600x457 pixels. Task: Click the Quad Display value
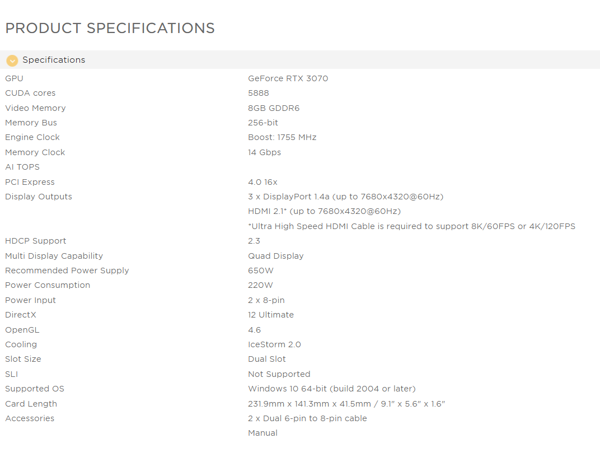[x=275, y=256]
